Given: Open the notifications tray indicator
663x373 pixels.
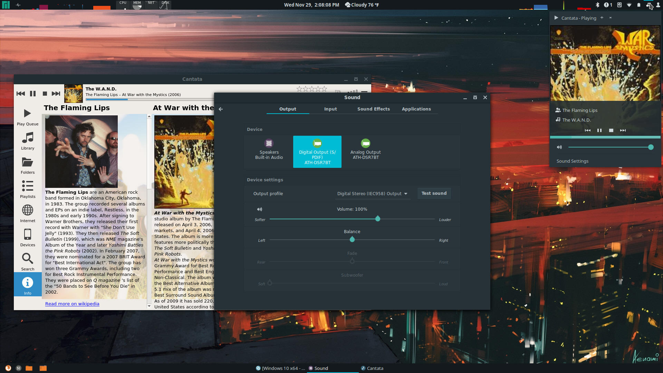Looking at the screenshot, I should [608, 5].
